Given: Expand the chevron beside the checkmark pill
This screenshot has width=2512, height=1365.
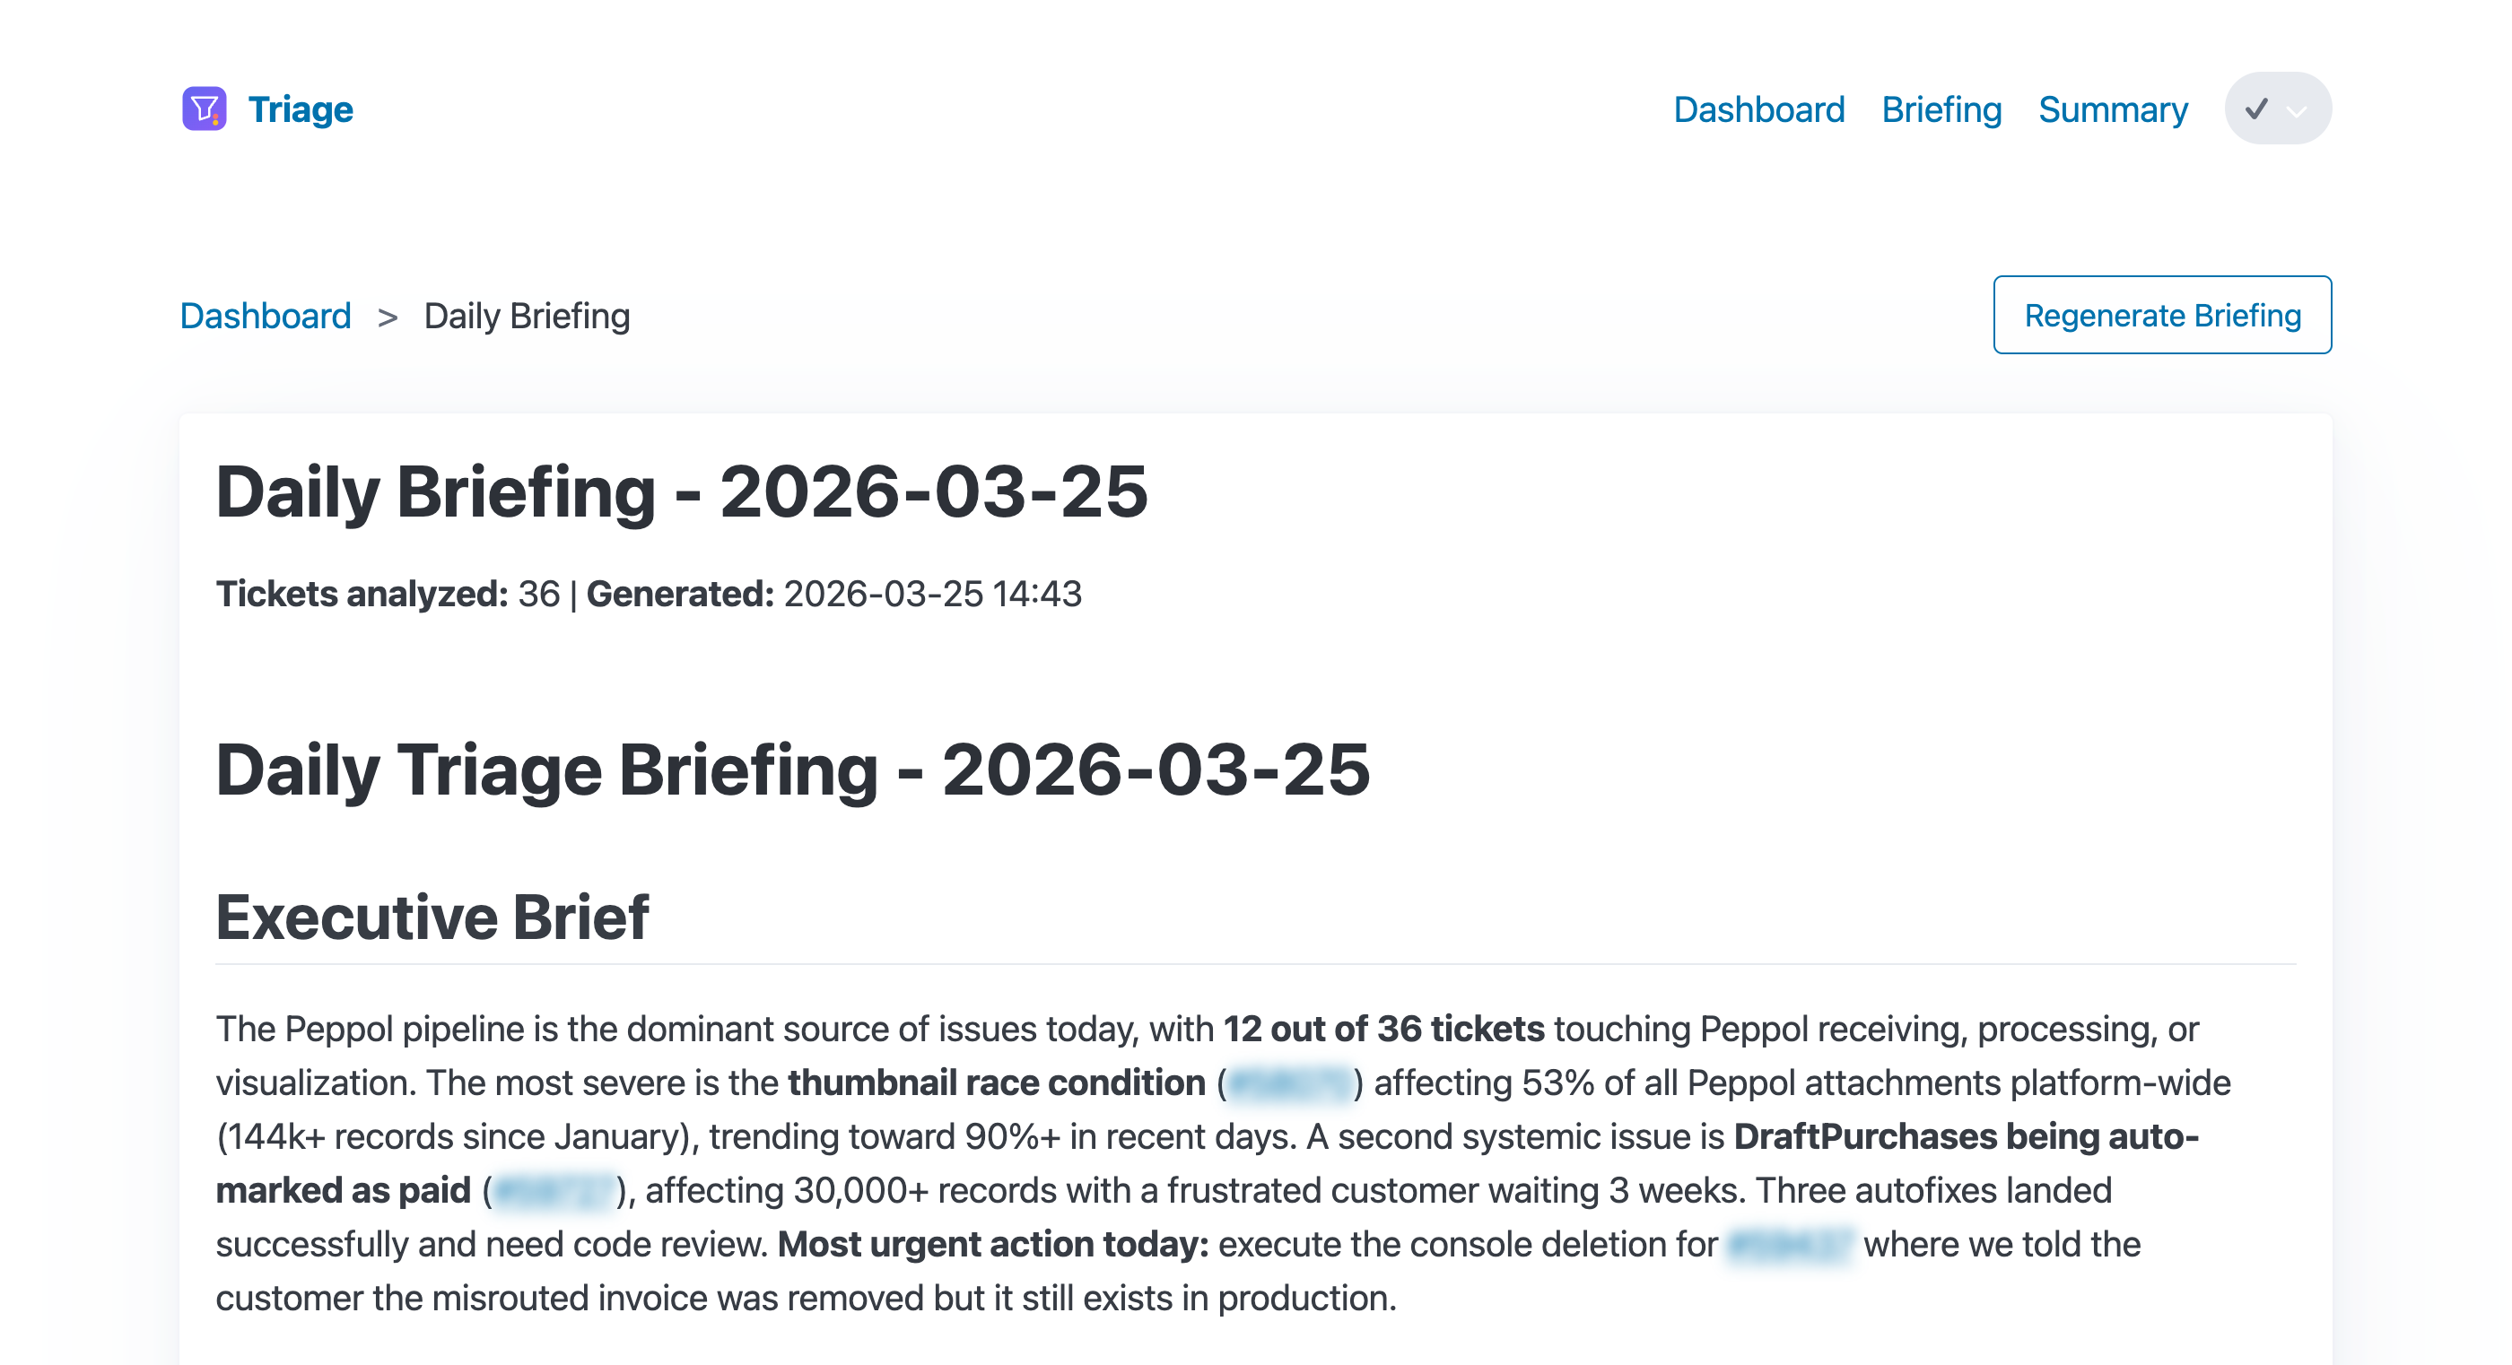Looking at the screenshot, I should (x=2298, y=113).
